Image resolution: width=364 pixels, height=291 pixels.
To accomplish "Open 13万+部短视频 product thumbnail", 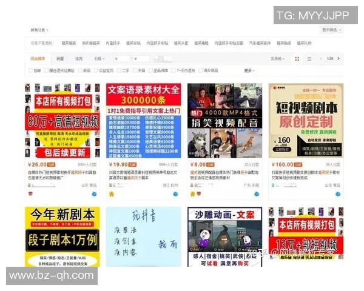I will (306, 233).
